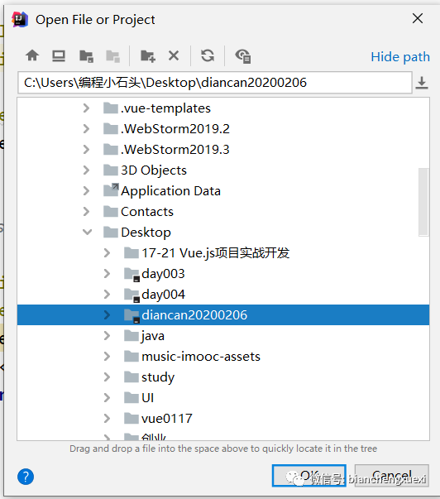Select vue0117 folder

(x=167, y=419)
